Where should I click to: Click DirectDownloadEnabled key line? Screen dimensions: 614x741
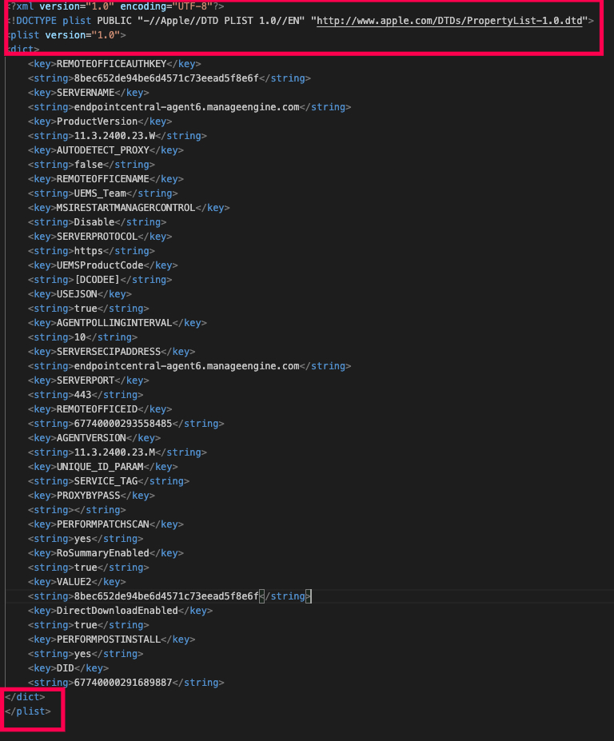pyautogui.click(x=120, y=611)
